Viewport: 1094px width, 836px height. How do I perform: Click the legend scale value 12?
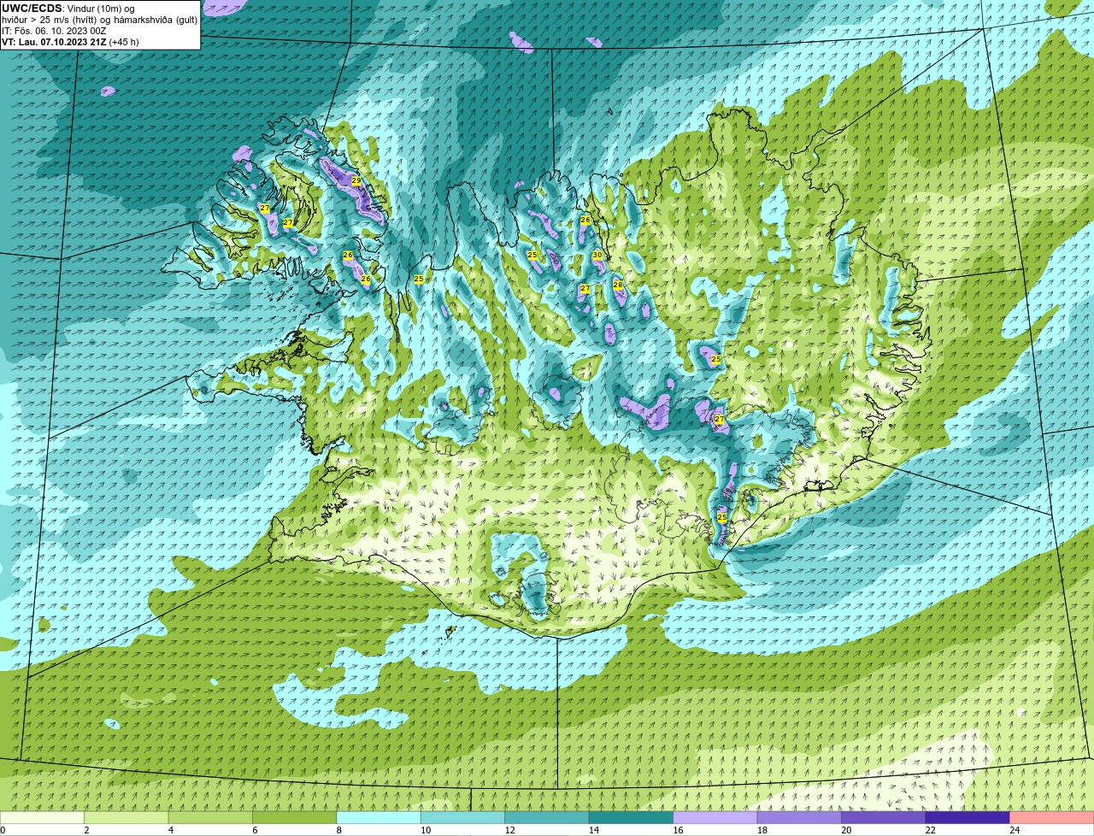coord(509,830)
